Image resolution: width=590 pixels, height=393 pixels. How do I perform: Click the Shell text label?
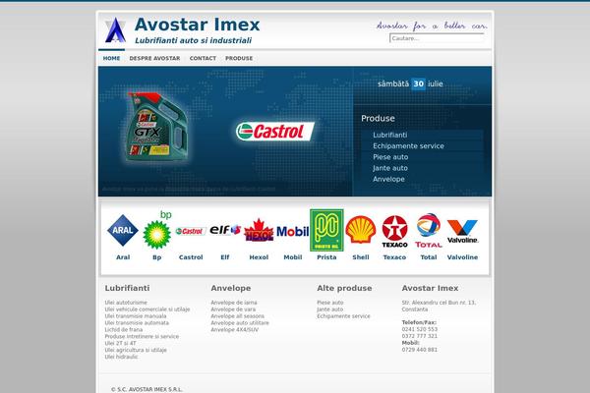(361, 257)
